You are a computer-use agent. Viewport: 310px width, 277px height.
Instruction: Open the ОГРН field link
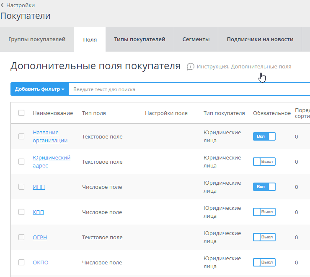(40, 237)
